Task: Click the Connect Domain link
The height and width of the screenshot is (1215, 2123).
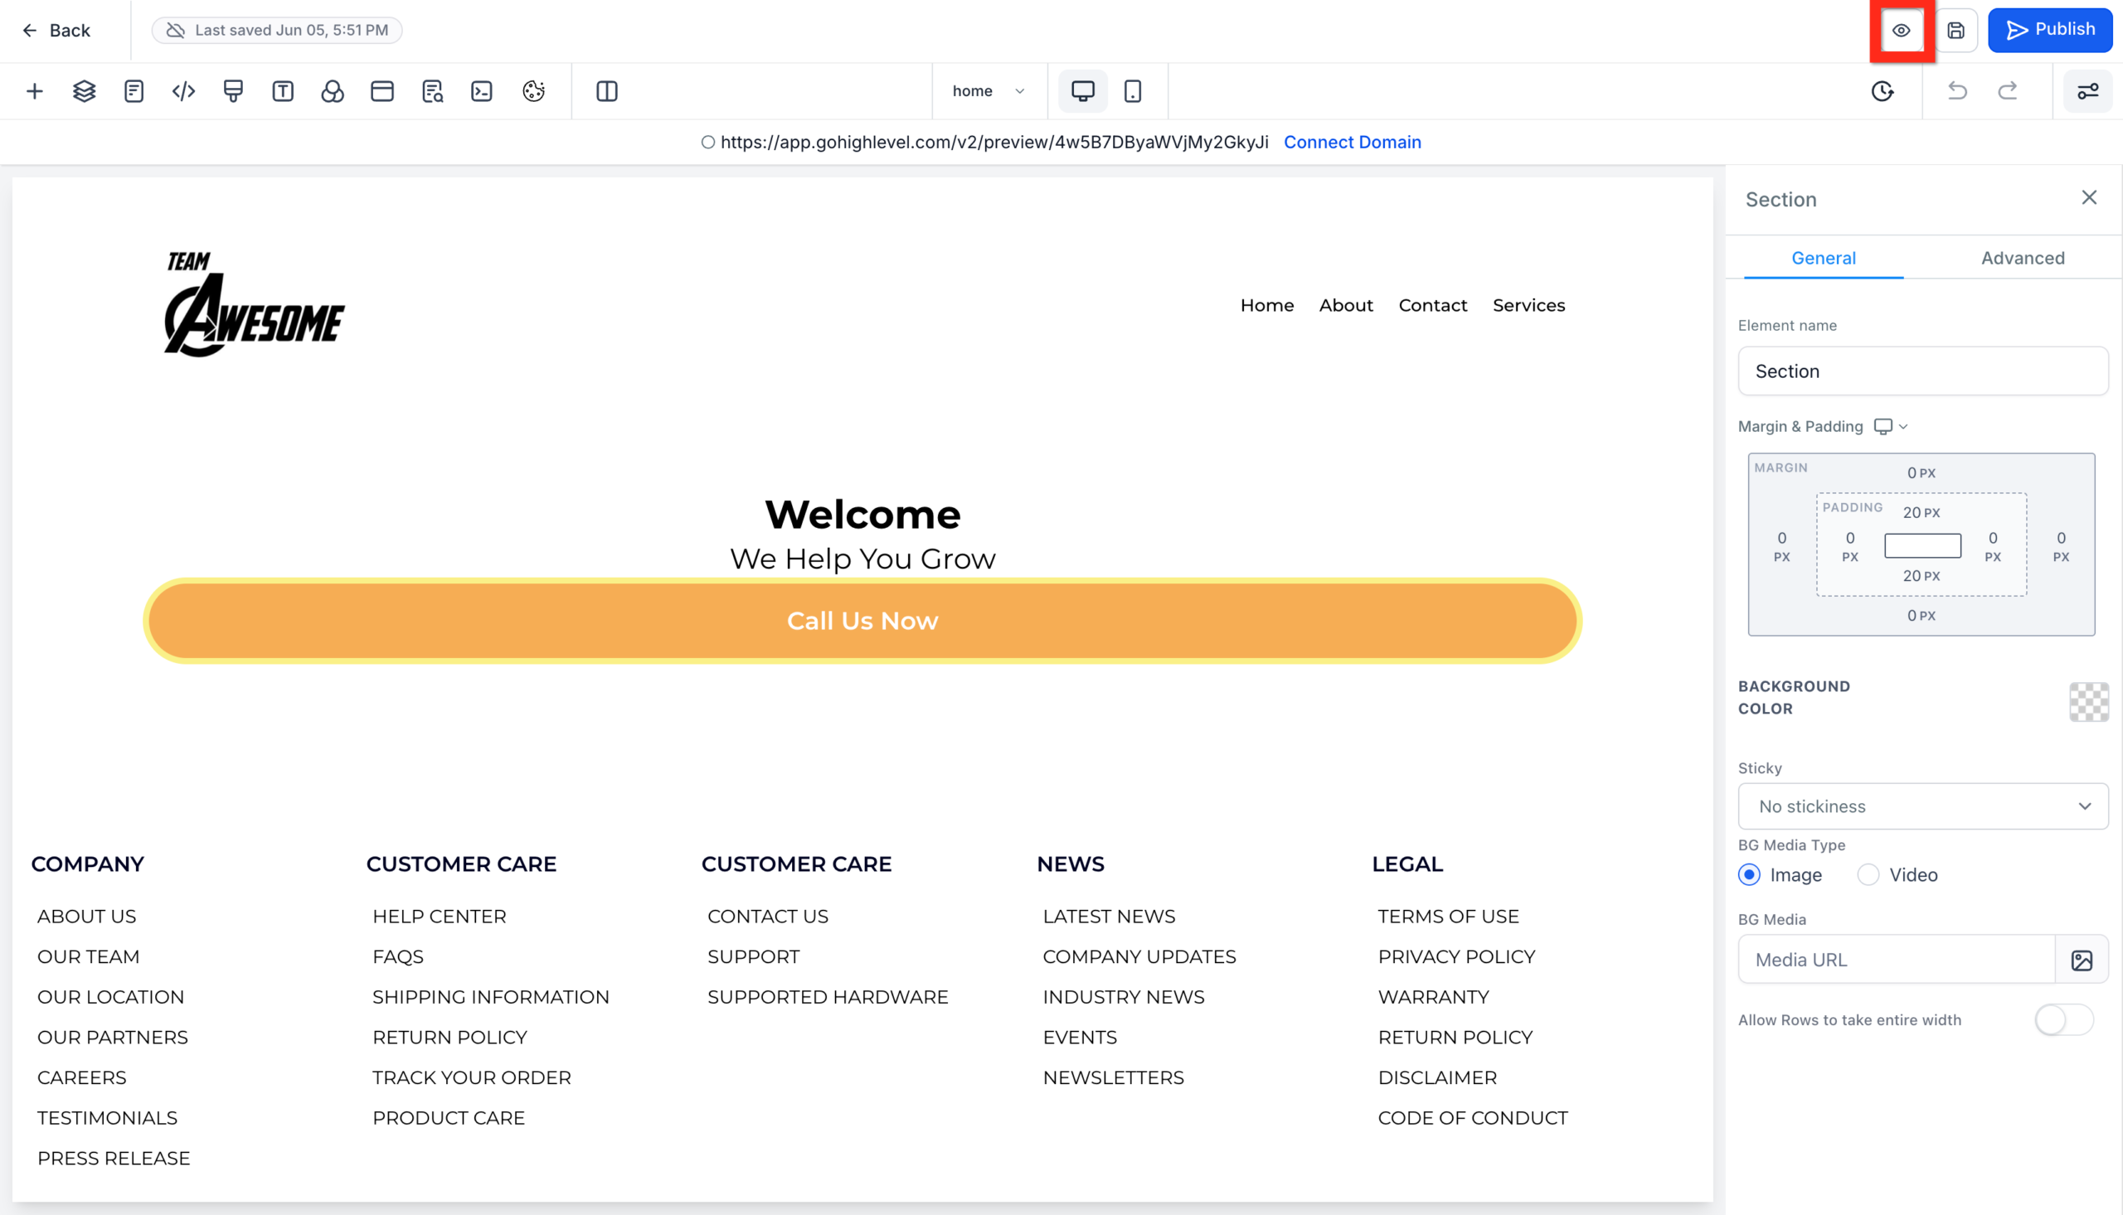Action: tap(1353, 142)
